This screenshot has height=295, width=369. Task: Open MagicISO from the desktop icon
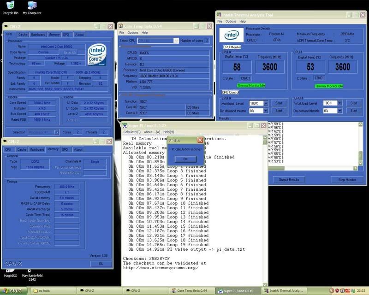[9, 271]
